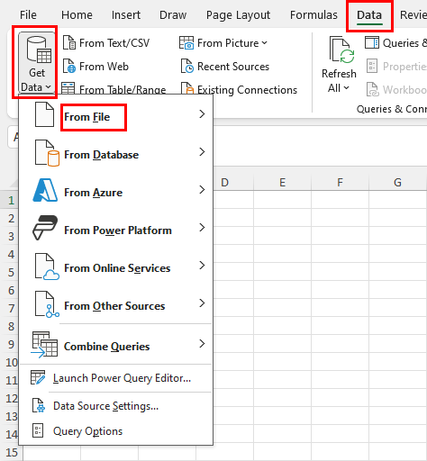Image resolution: width=427 pixels, height=461 pixels.
Task: Click the blank file icon beside From File
Action: tap(44, 114)
